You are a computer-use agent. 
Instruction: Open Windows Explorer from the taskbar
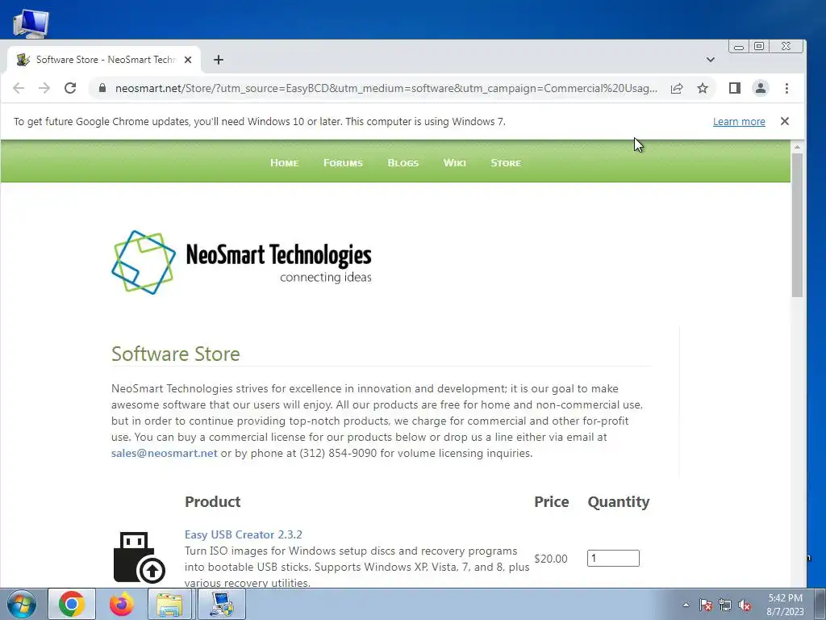[x=169, y=604]
